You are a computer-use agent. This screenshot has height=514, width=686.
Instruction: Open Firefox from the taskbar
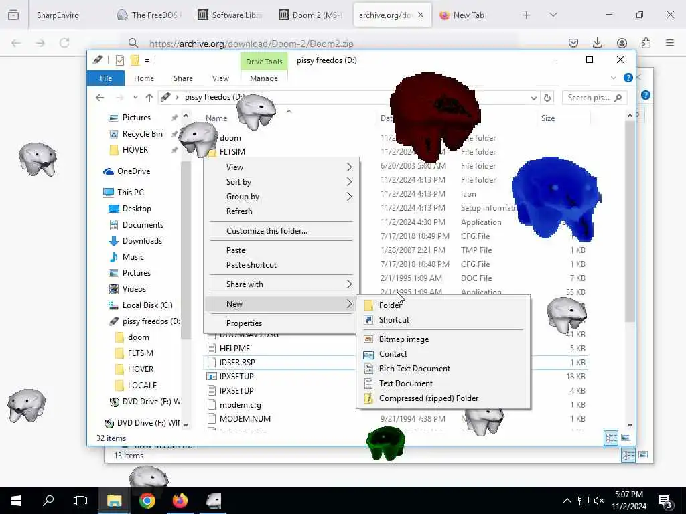[180, 501]
